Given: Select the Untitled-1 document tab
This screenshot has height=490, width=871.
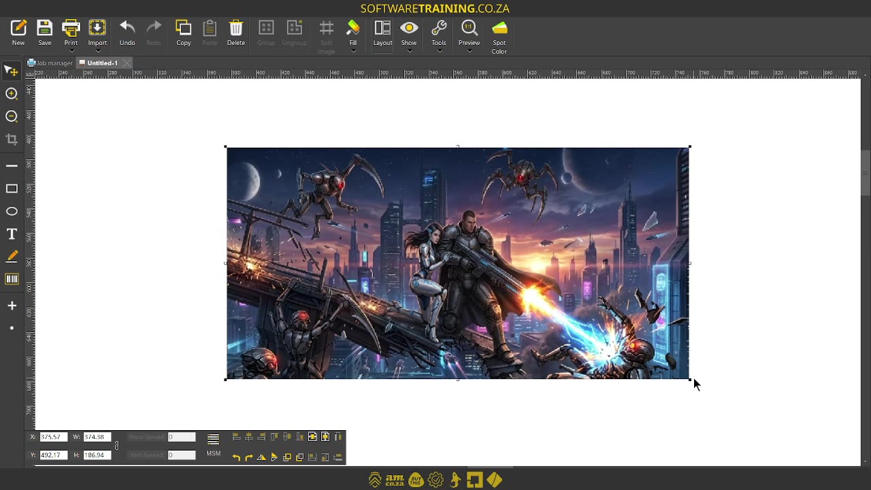Looking at the screenshot, I should pyautogui.click(x=102, y=63).
